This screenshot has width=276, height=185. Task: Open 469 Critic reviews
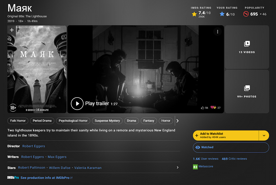point(234,159)
